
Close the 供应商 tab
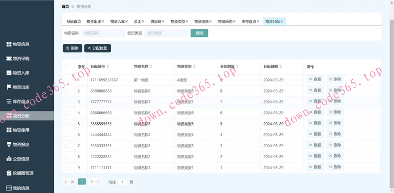[x=163, y=21]
